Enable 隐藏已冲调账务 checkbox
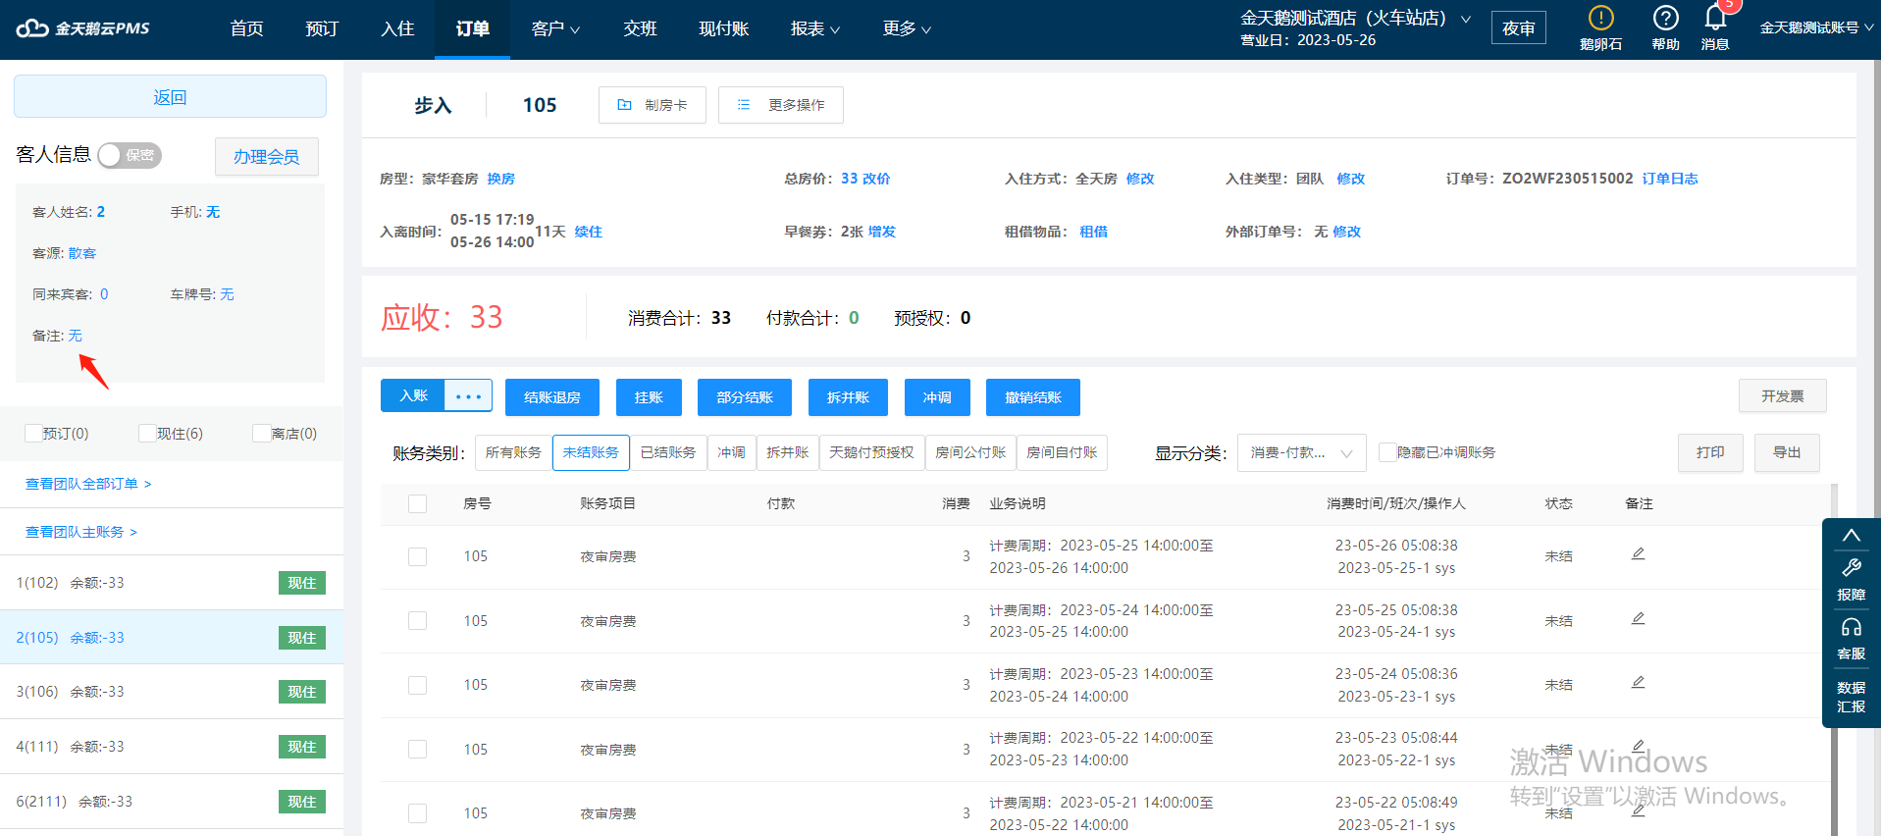1881x836 pixels. tap(1387, 452)
